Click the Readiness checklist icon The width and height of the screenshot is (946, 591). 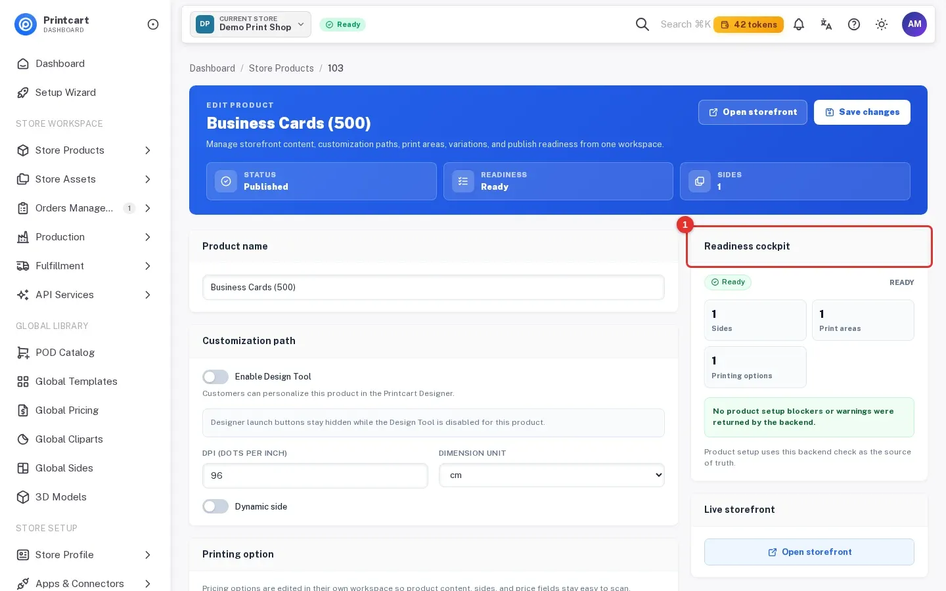[463, 181]
